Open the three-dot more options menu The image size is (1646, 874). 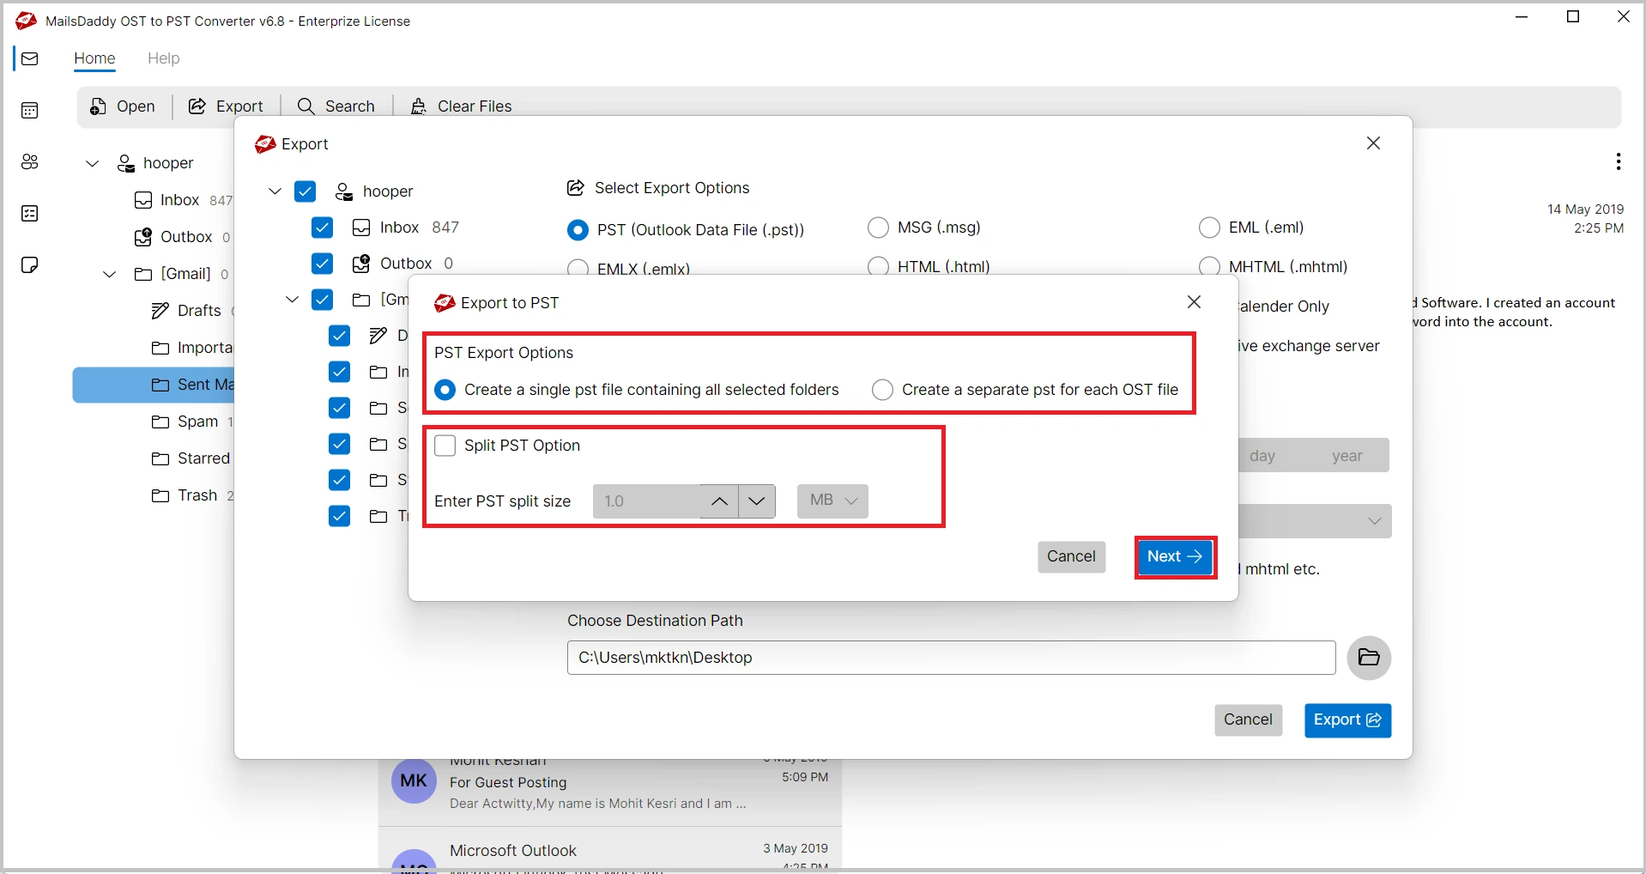1618,161
